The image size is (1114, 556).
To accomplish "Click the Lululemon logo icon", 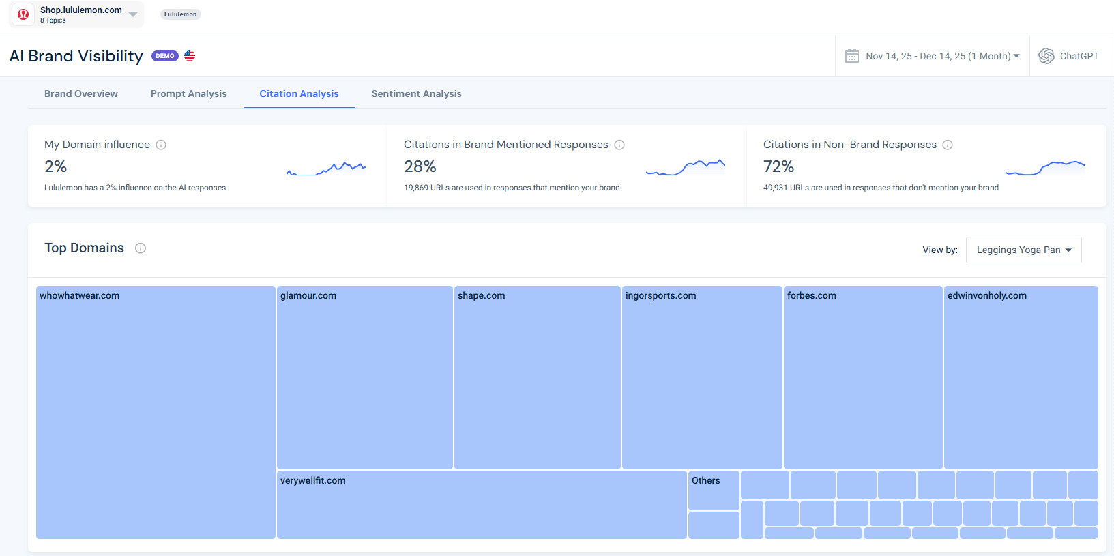I will pos(23,14).
